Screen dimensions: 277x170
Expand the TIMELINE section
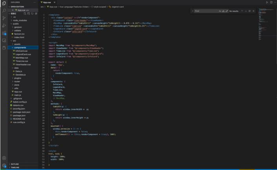coord(15,167)
